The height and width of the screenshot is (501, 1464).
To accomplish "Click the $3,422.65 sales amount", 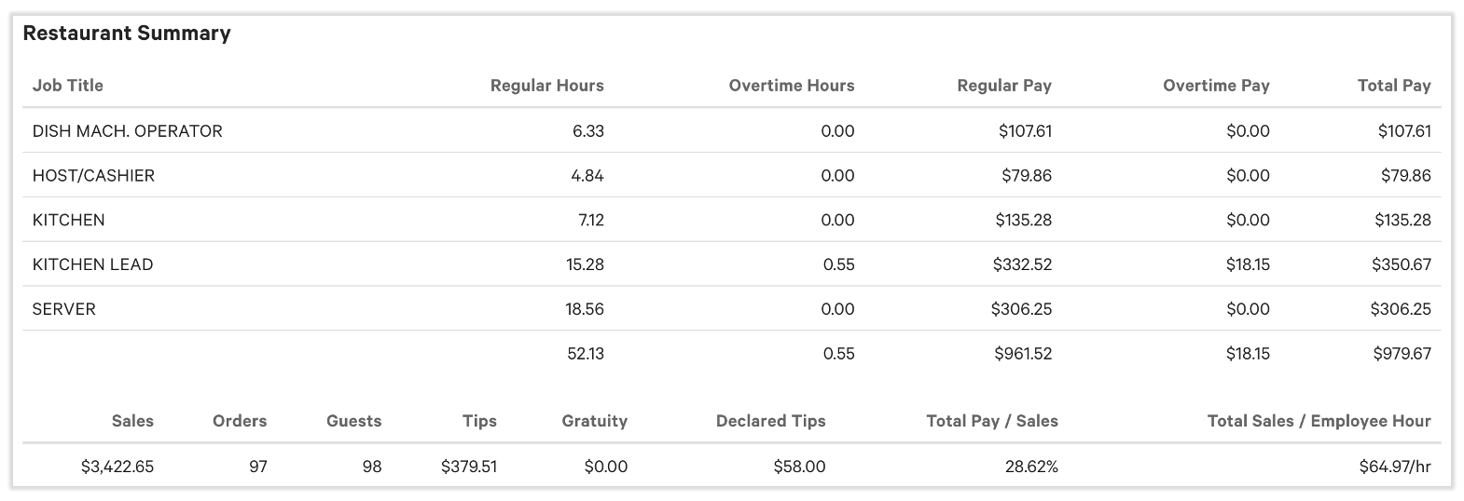I will (117, 467).
